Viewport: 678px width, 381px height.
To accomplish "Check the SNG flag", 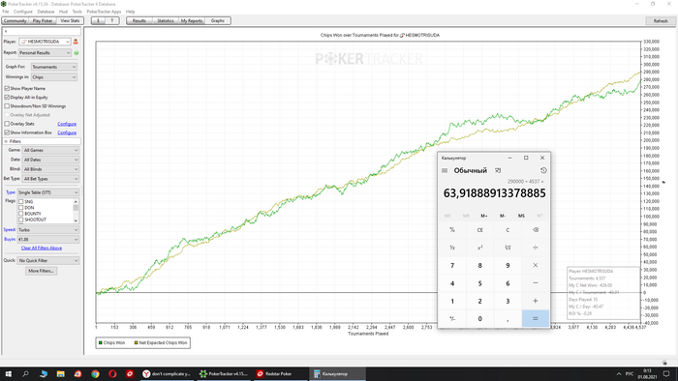I will 20,201.
